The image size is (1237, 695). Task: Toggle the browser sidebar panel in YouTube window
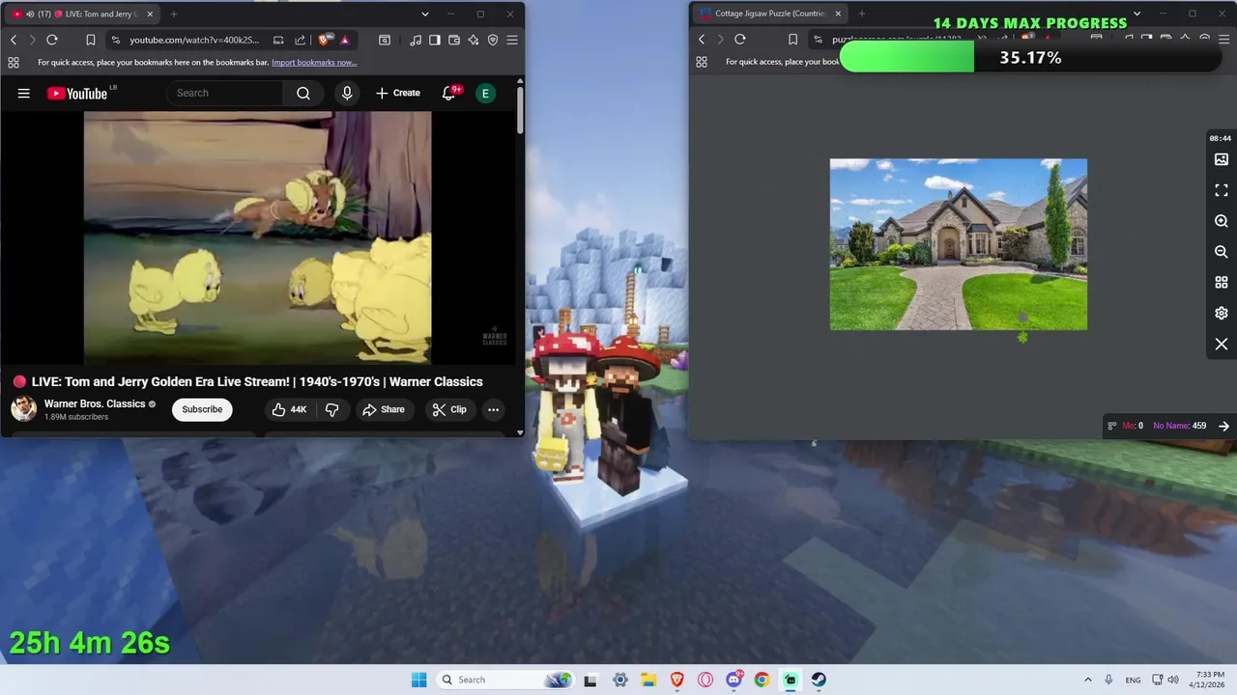point(435,40)
